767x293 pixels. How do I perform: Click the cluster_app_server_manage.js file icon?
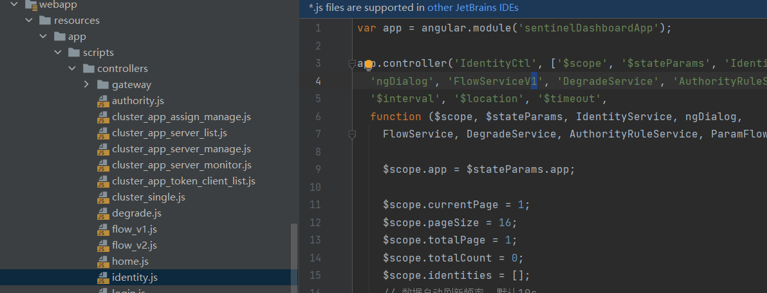click(x=103, y=150)
